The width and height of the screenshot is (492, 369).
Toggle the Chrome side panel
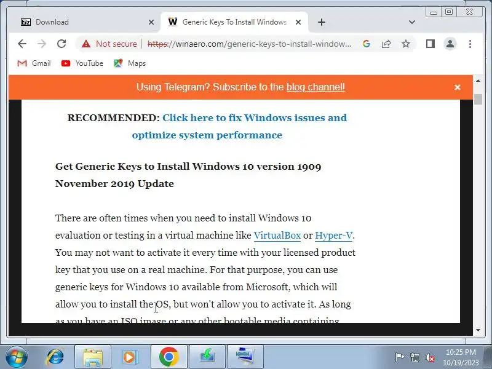tap(430, 44)
